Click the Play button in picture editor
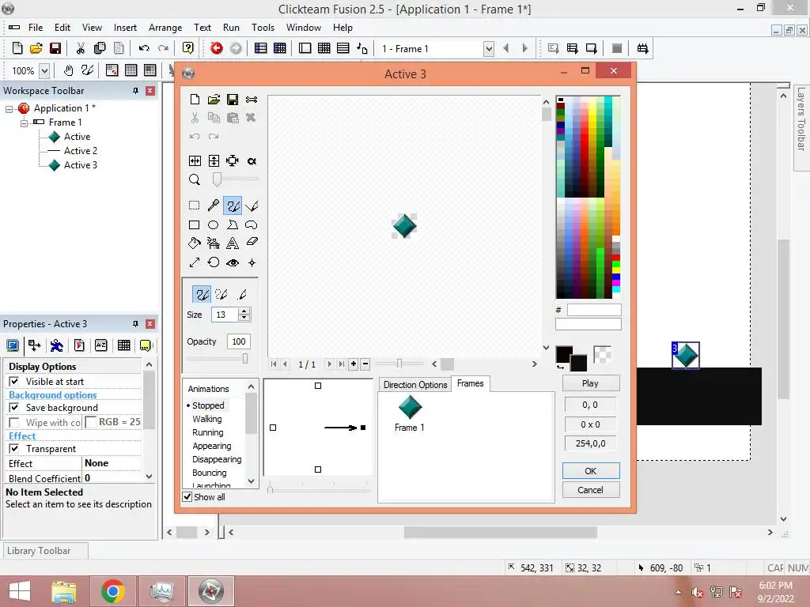 tap(590, 383)
